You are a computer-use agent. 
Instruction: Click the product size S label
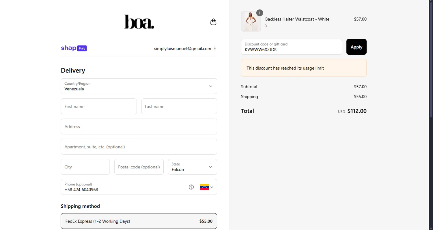(266, 25)
